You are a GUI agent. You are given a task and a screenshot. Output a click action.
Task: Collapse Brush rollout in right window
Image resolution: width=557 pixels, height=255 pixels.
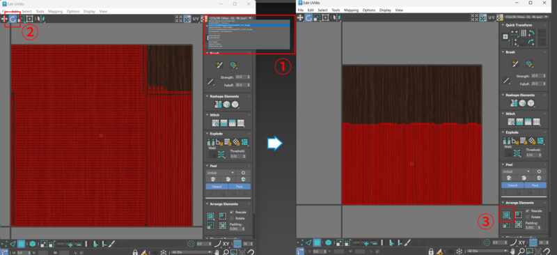click(x=503, y=52)
